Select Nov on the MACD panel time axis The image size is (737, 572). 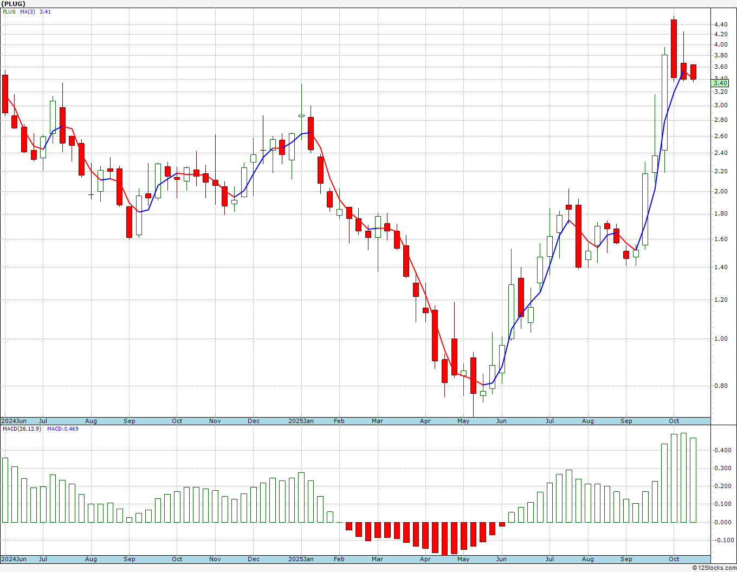coord(215,559)
